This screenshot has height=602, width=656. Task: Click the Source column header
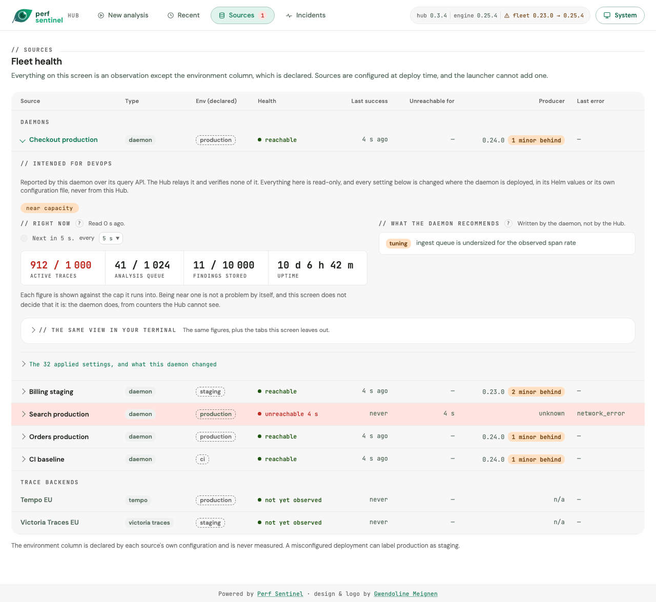coord(30,101)
